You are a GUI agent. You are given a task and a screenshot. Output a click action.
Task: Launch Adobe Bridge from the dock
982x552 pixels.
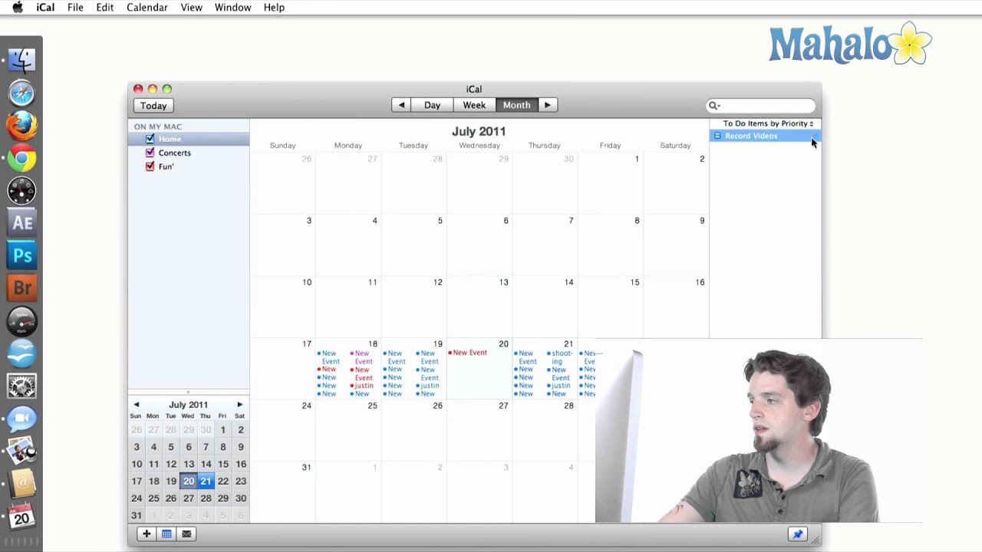click(x=21, y=288)
